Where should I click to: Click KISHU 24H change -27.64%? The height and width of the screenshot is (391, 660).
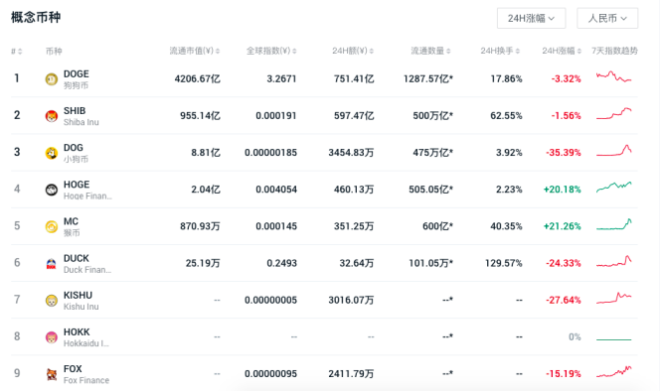tap(564, 300)
